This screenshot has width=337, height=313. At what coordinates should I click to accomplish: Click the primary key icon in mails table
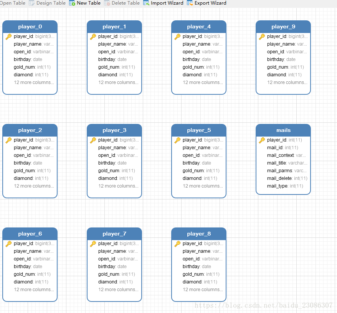[x=262, y=140]
